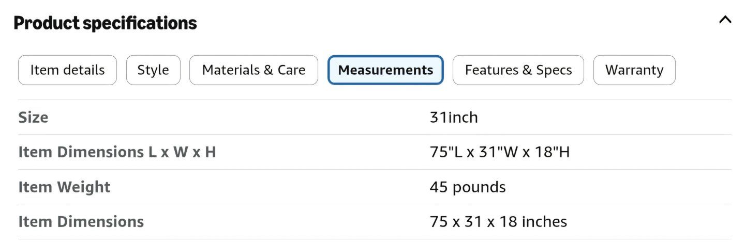Switch to the Style tab
745x245 pixels.
[153, 70]
